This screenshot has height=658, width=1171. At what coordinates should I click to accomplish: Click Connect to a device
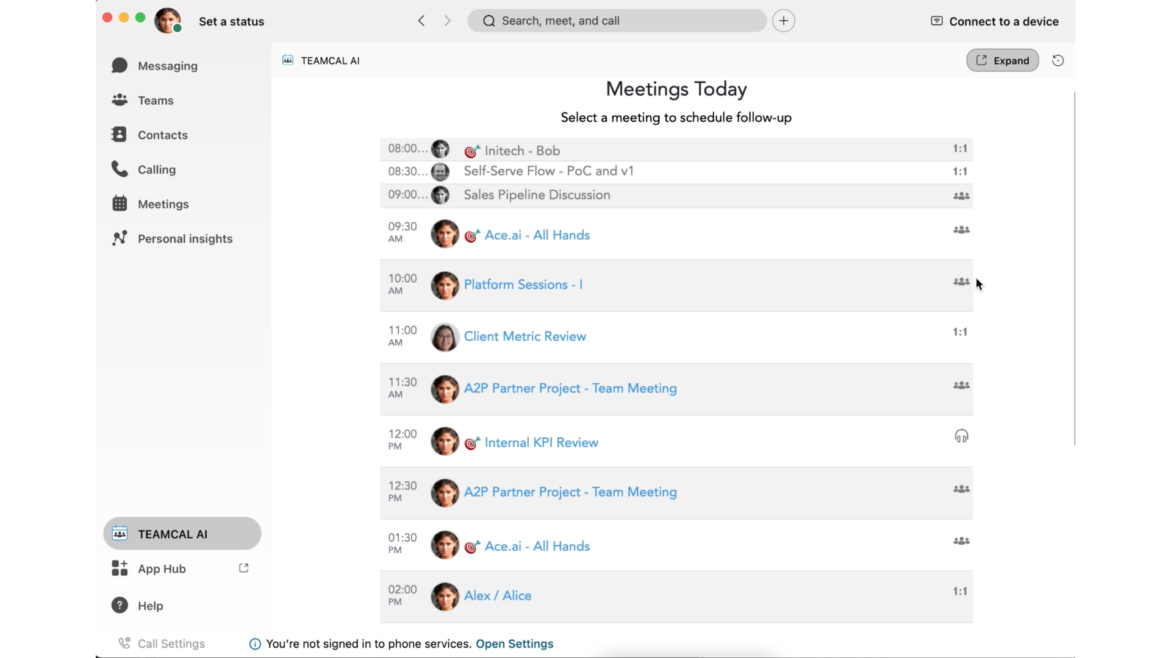(x=995, y=21)
